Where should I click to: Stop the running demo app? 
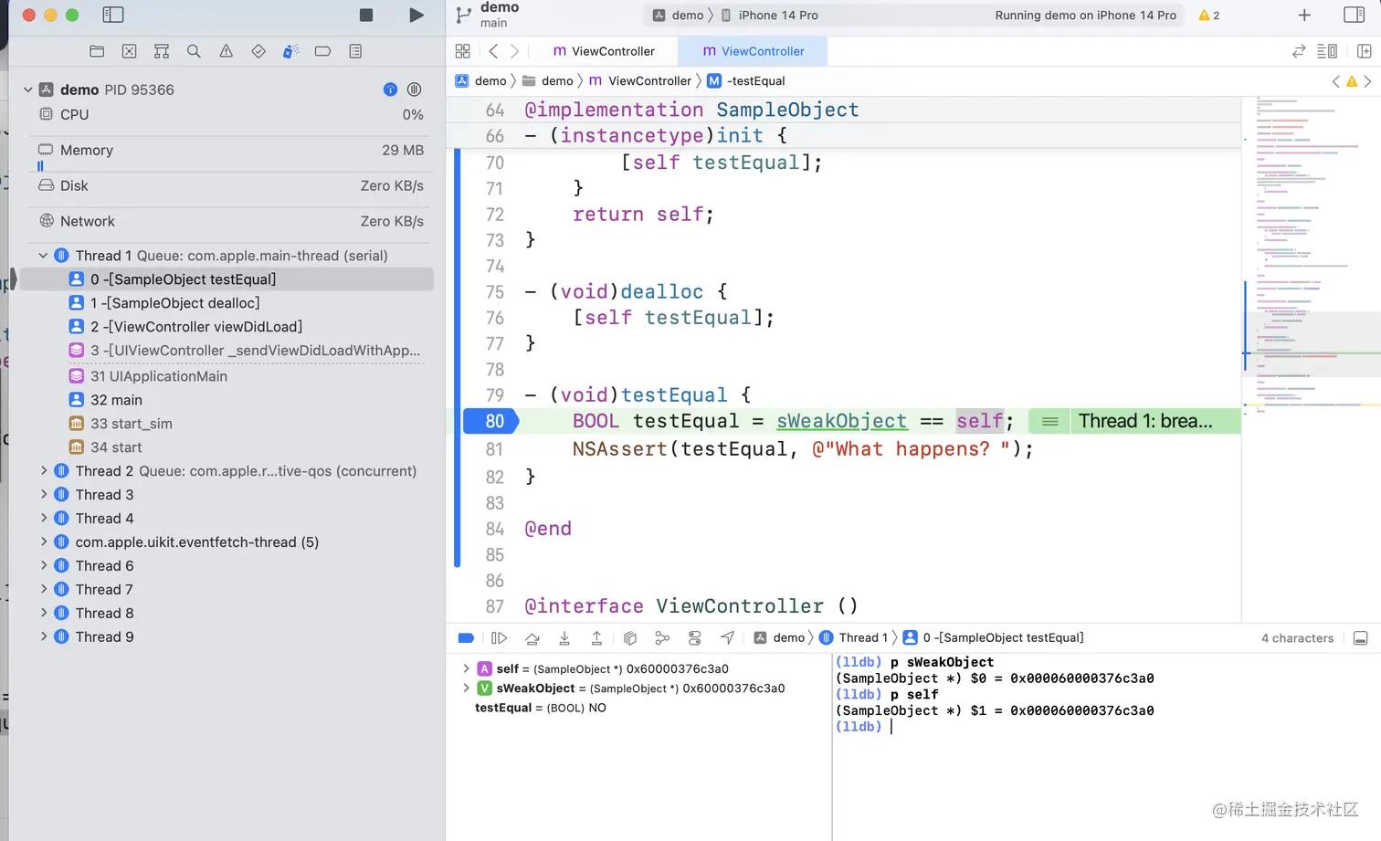(x=366, y=15)
